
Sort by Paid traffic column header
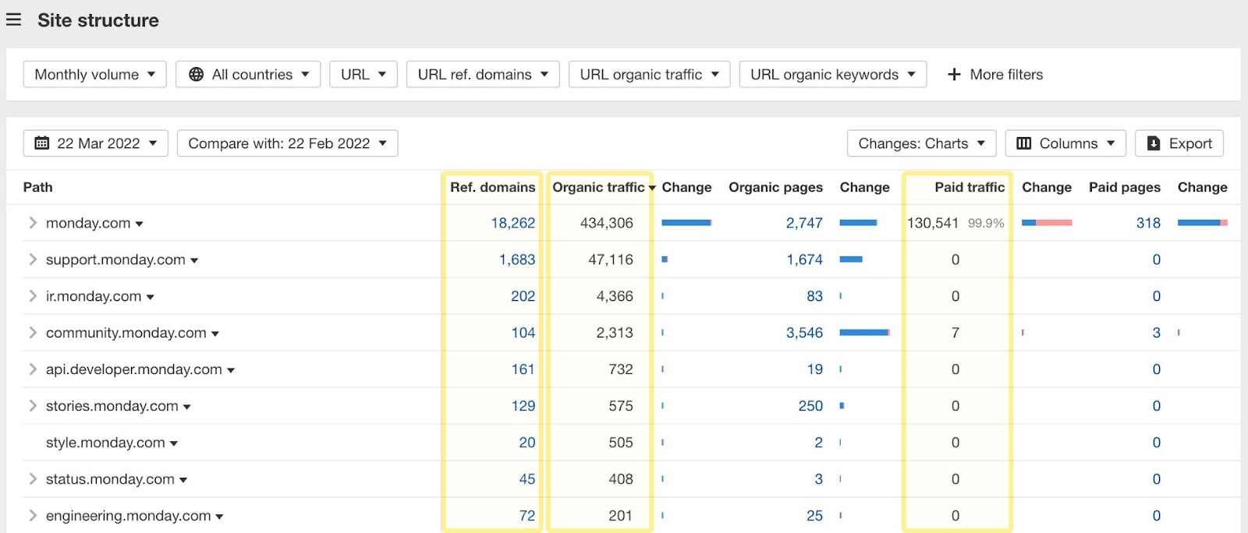click(970, 187)
